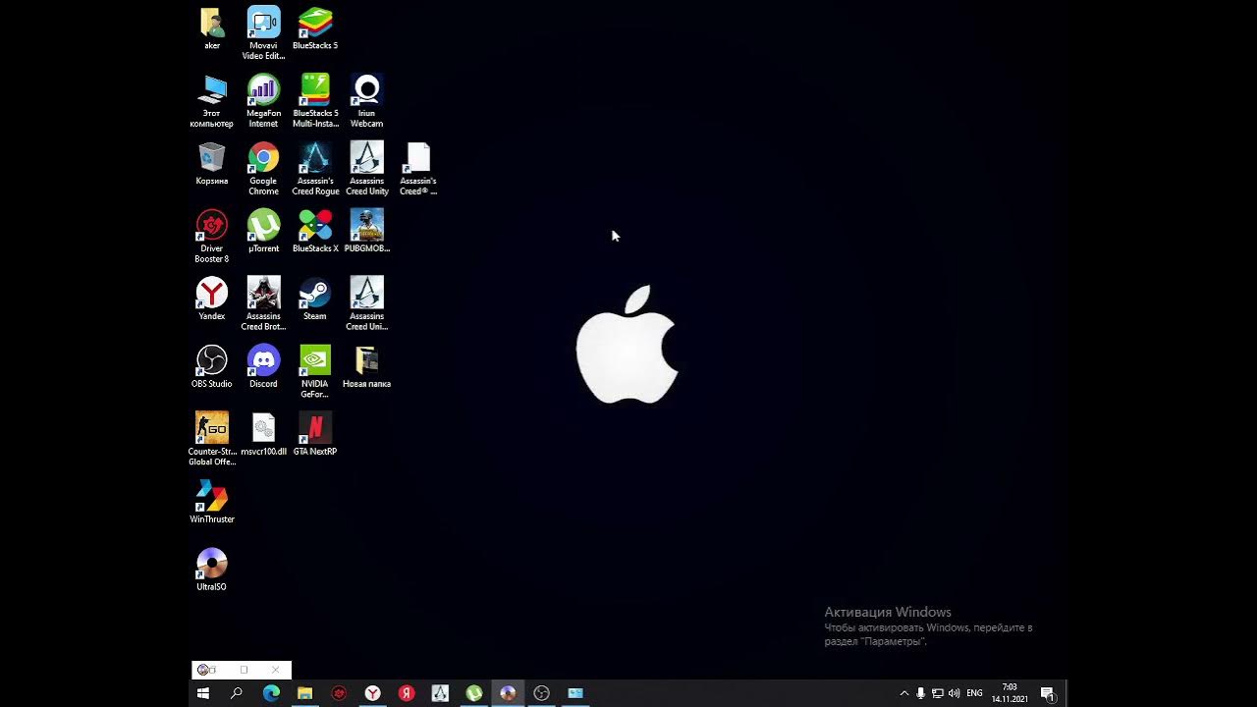1257x707 pixels.
Task: Open the Корзина recycle bin
Action: point(211,164)
